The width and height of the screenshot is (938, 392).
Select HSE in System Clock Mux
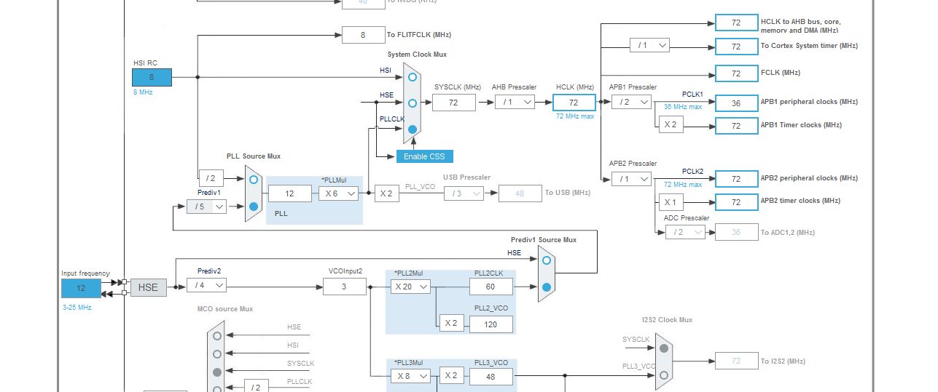coord(413,103)
